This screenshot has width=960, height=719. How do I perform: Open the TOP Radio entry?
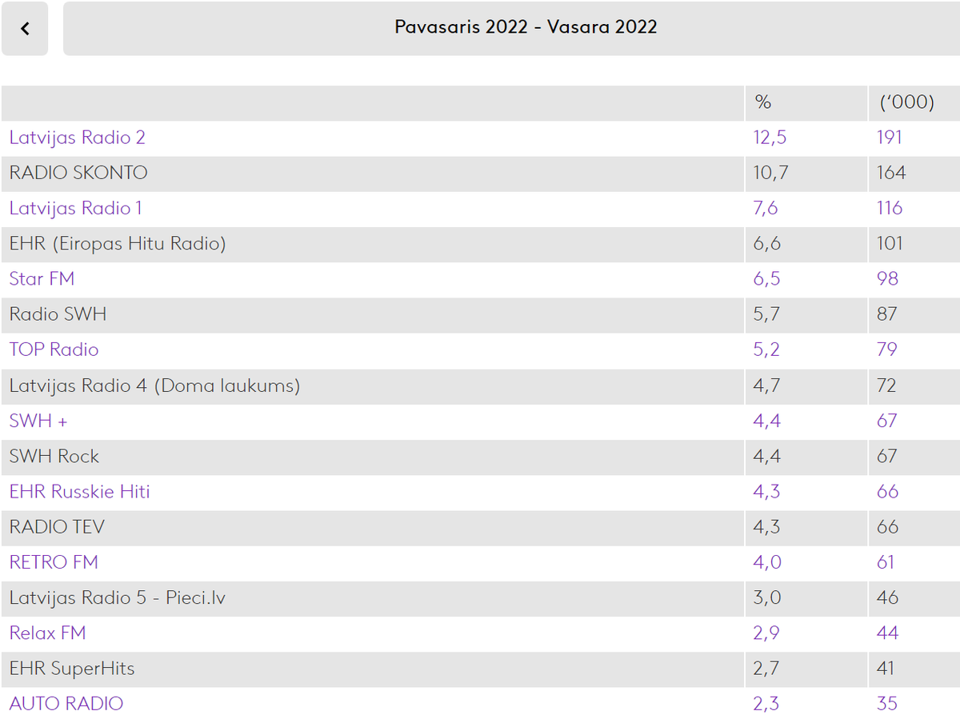[x=54, y=350]
